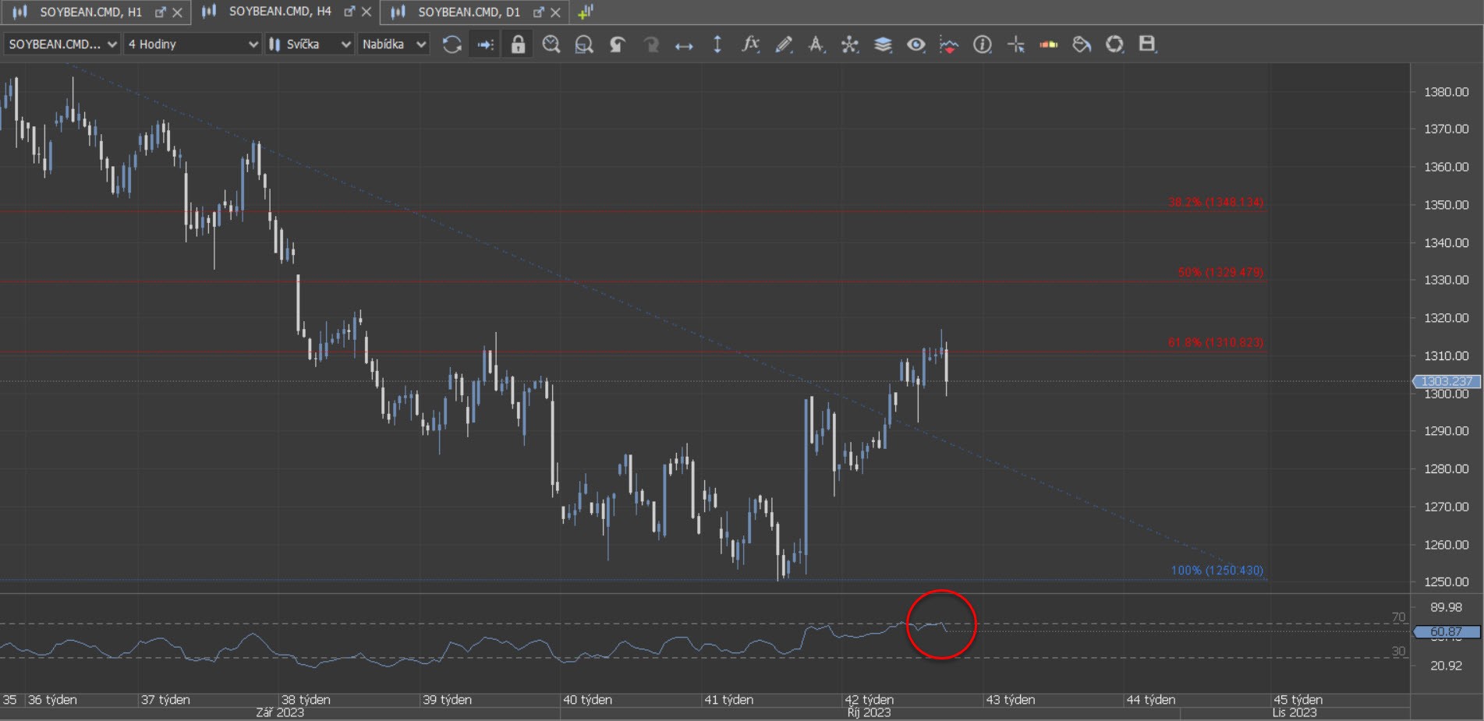Click the layers stack icon
This screenshot has height=721, width=1484.
(x=883, y=44)
